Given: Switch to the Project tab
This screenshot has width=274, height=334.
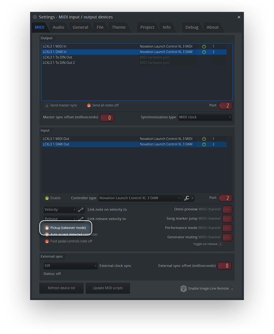Looking at the screenshot, I should point(147,27).
